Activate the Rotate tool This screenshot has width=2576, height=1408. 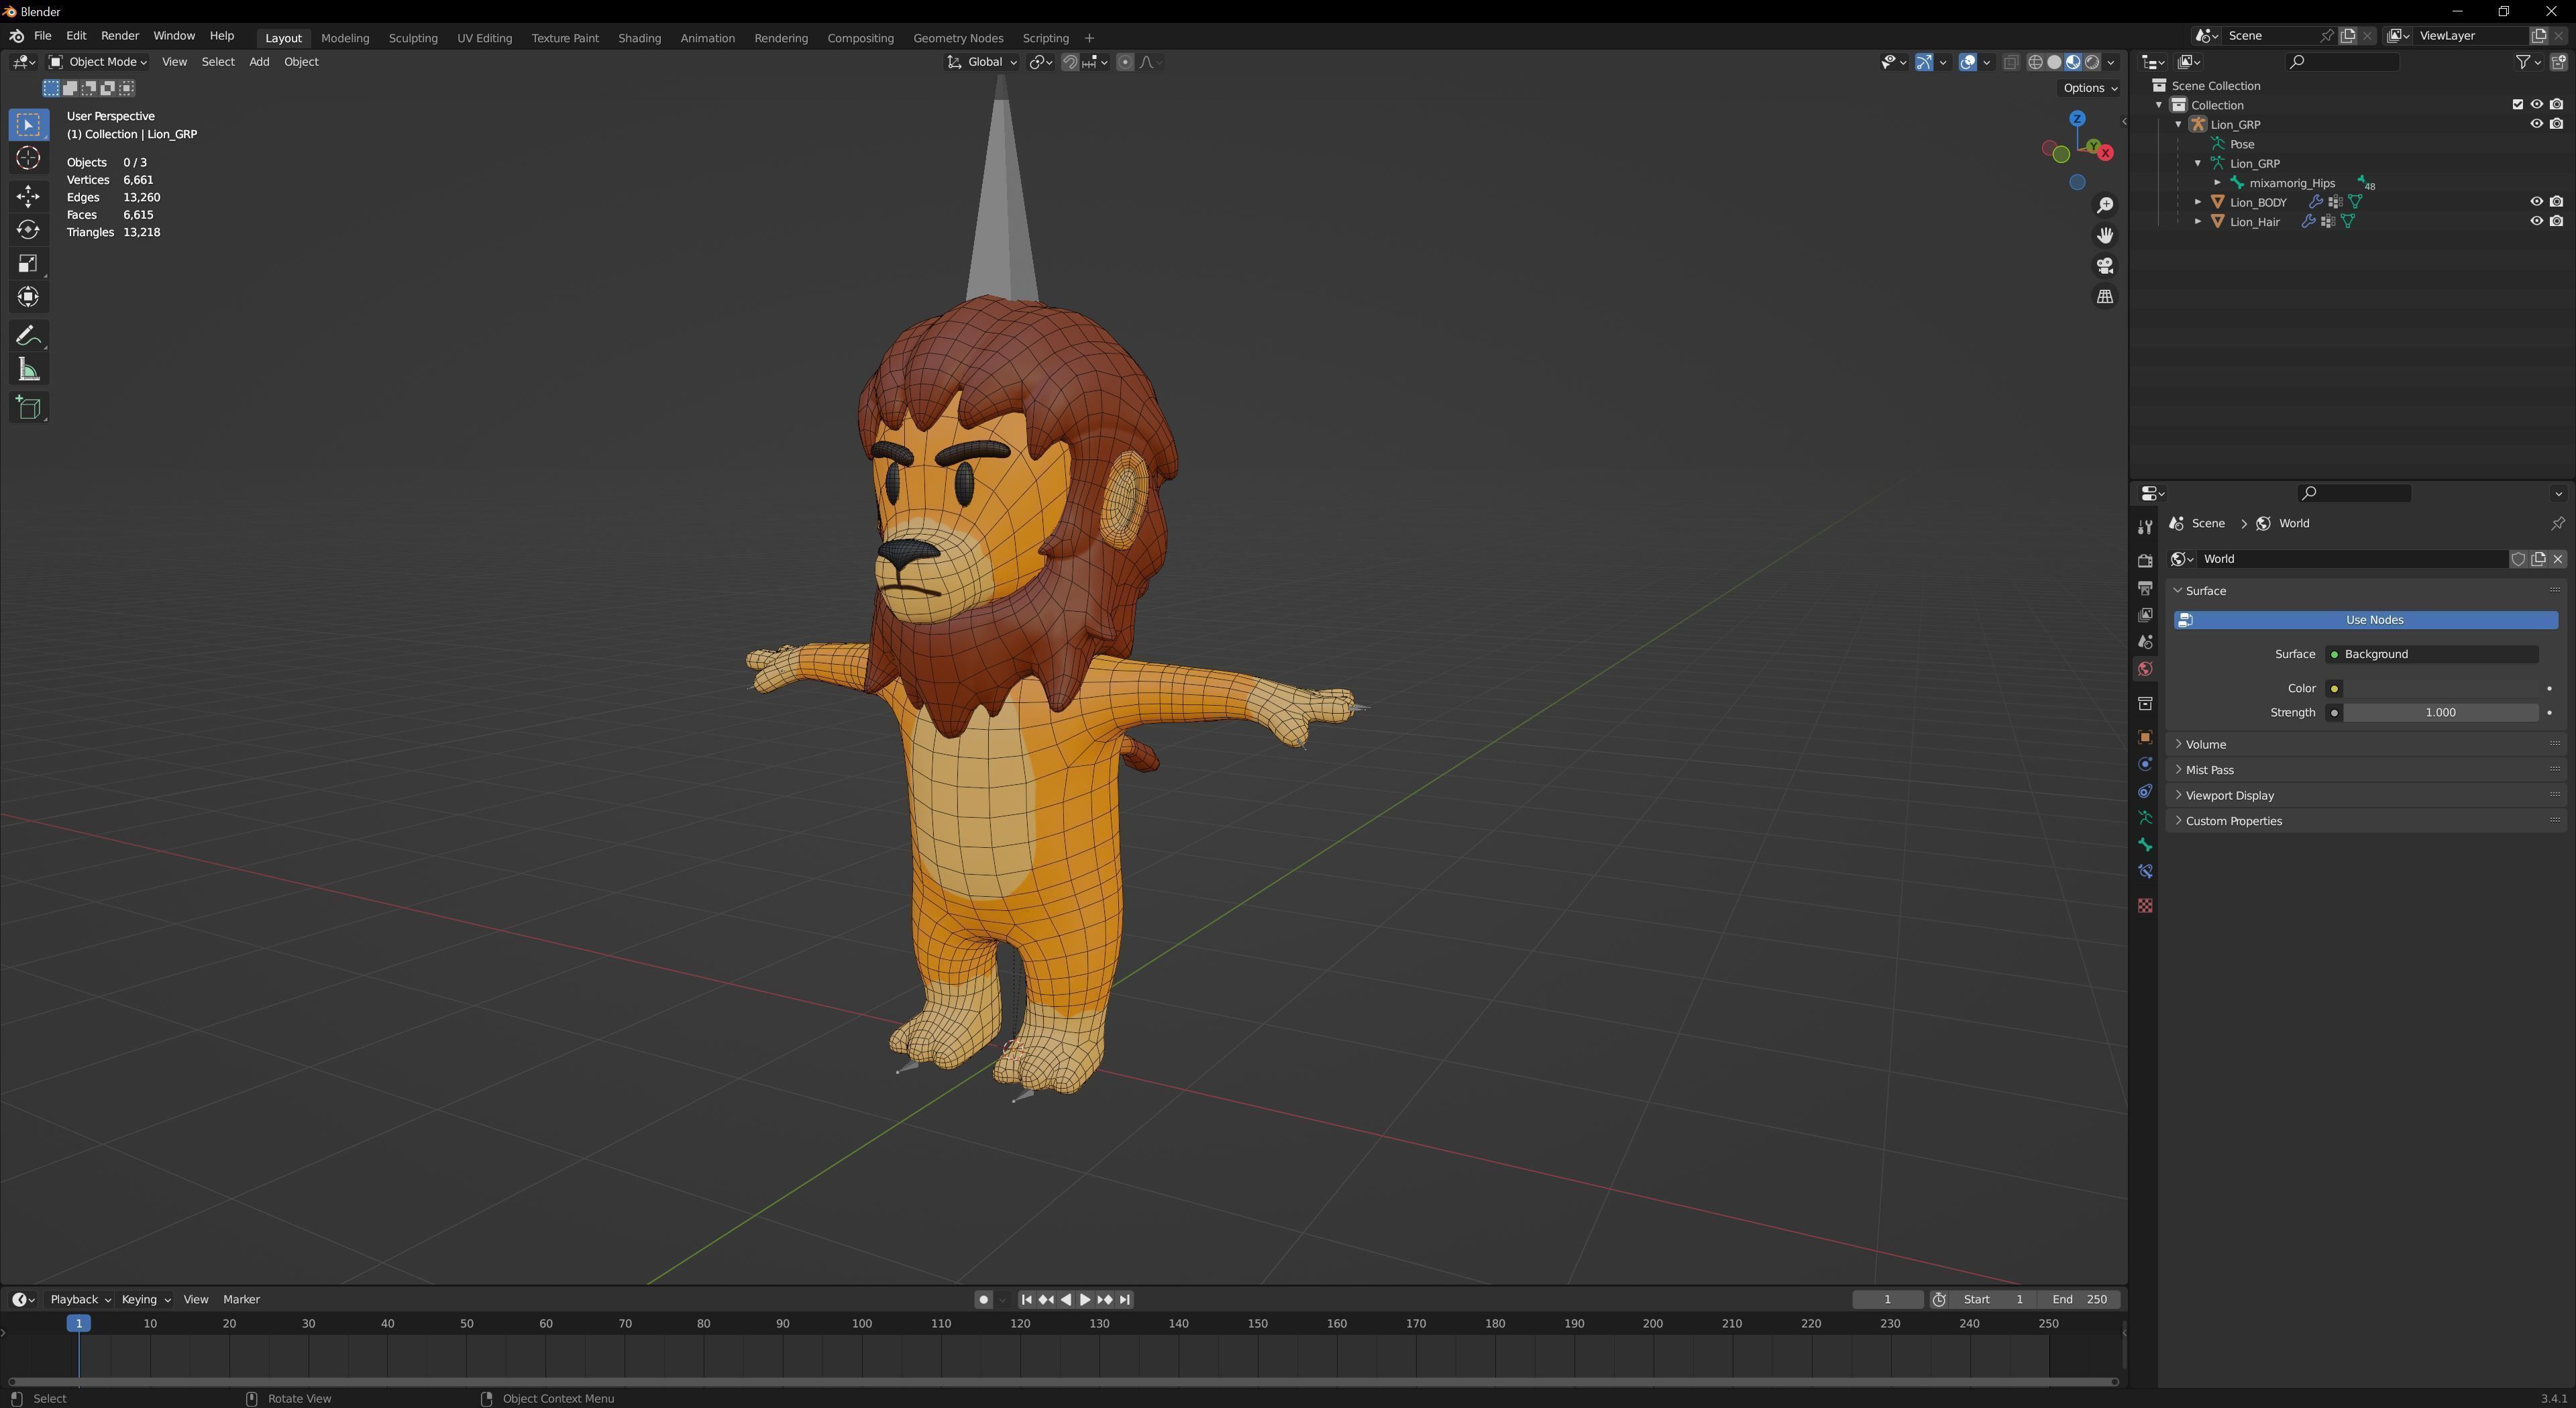[x=28, y=229]
